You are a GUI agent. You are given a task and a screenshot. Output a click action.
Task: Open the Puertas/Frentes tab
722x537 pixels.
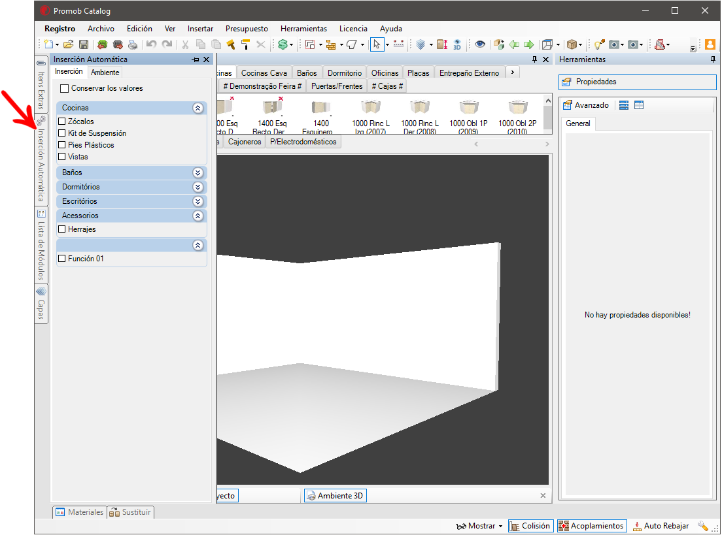(x=337, y=86)
